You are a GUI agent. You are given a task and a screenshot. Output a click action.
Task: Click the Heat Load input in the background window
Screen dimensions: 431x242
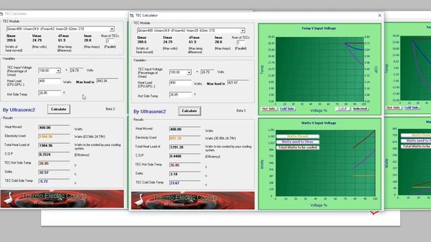click(50, 81)
